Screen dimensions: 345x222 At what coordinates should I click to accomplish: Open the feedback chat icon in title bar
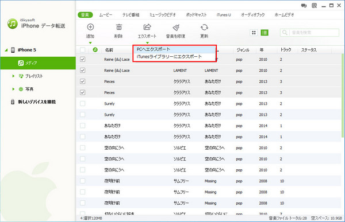click(304, 6)
